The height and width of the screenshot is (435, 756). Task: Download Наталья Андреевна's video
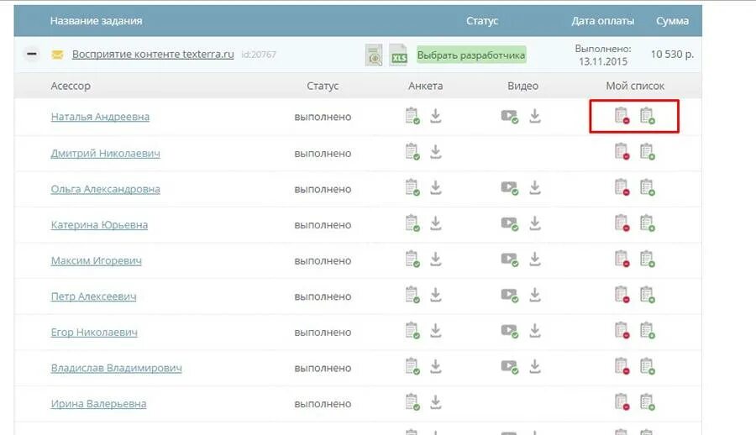coord(535,116)
